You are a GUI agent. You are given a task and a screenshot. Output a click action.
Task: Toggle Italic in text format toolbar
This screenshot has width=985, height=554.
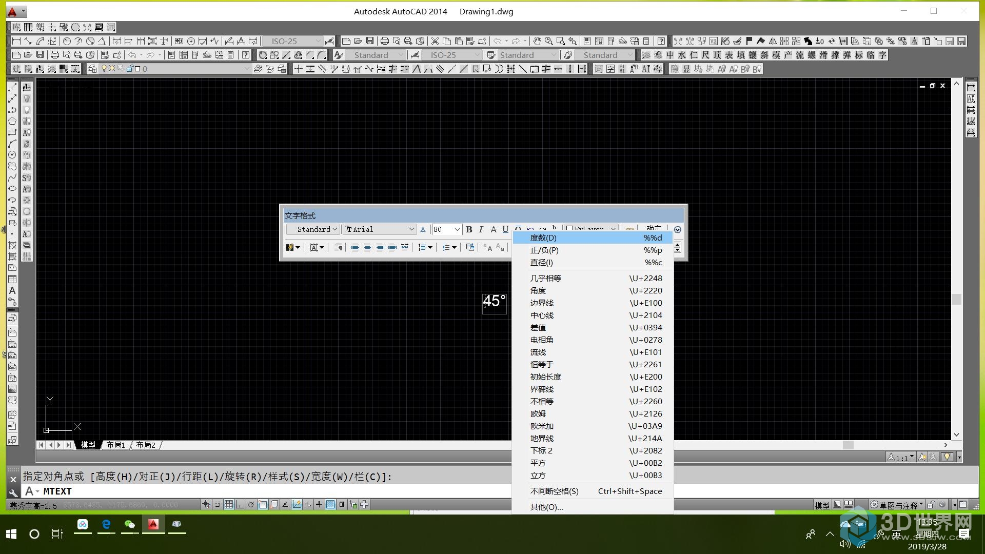coord(481,229)
